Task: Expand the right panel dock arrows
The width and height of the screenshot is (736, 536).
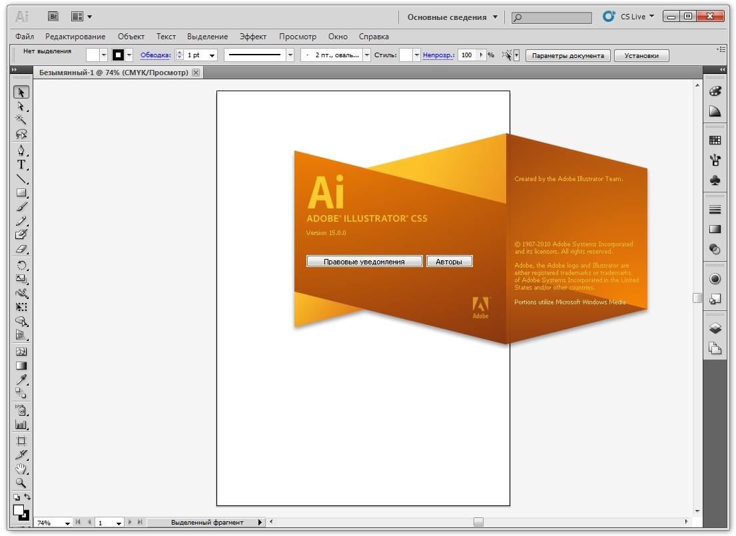Action: 722,69
